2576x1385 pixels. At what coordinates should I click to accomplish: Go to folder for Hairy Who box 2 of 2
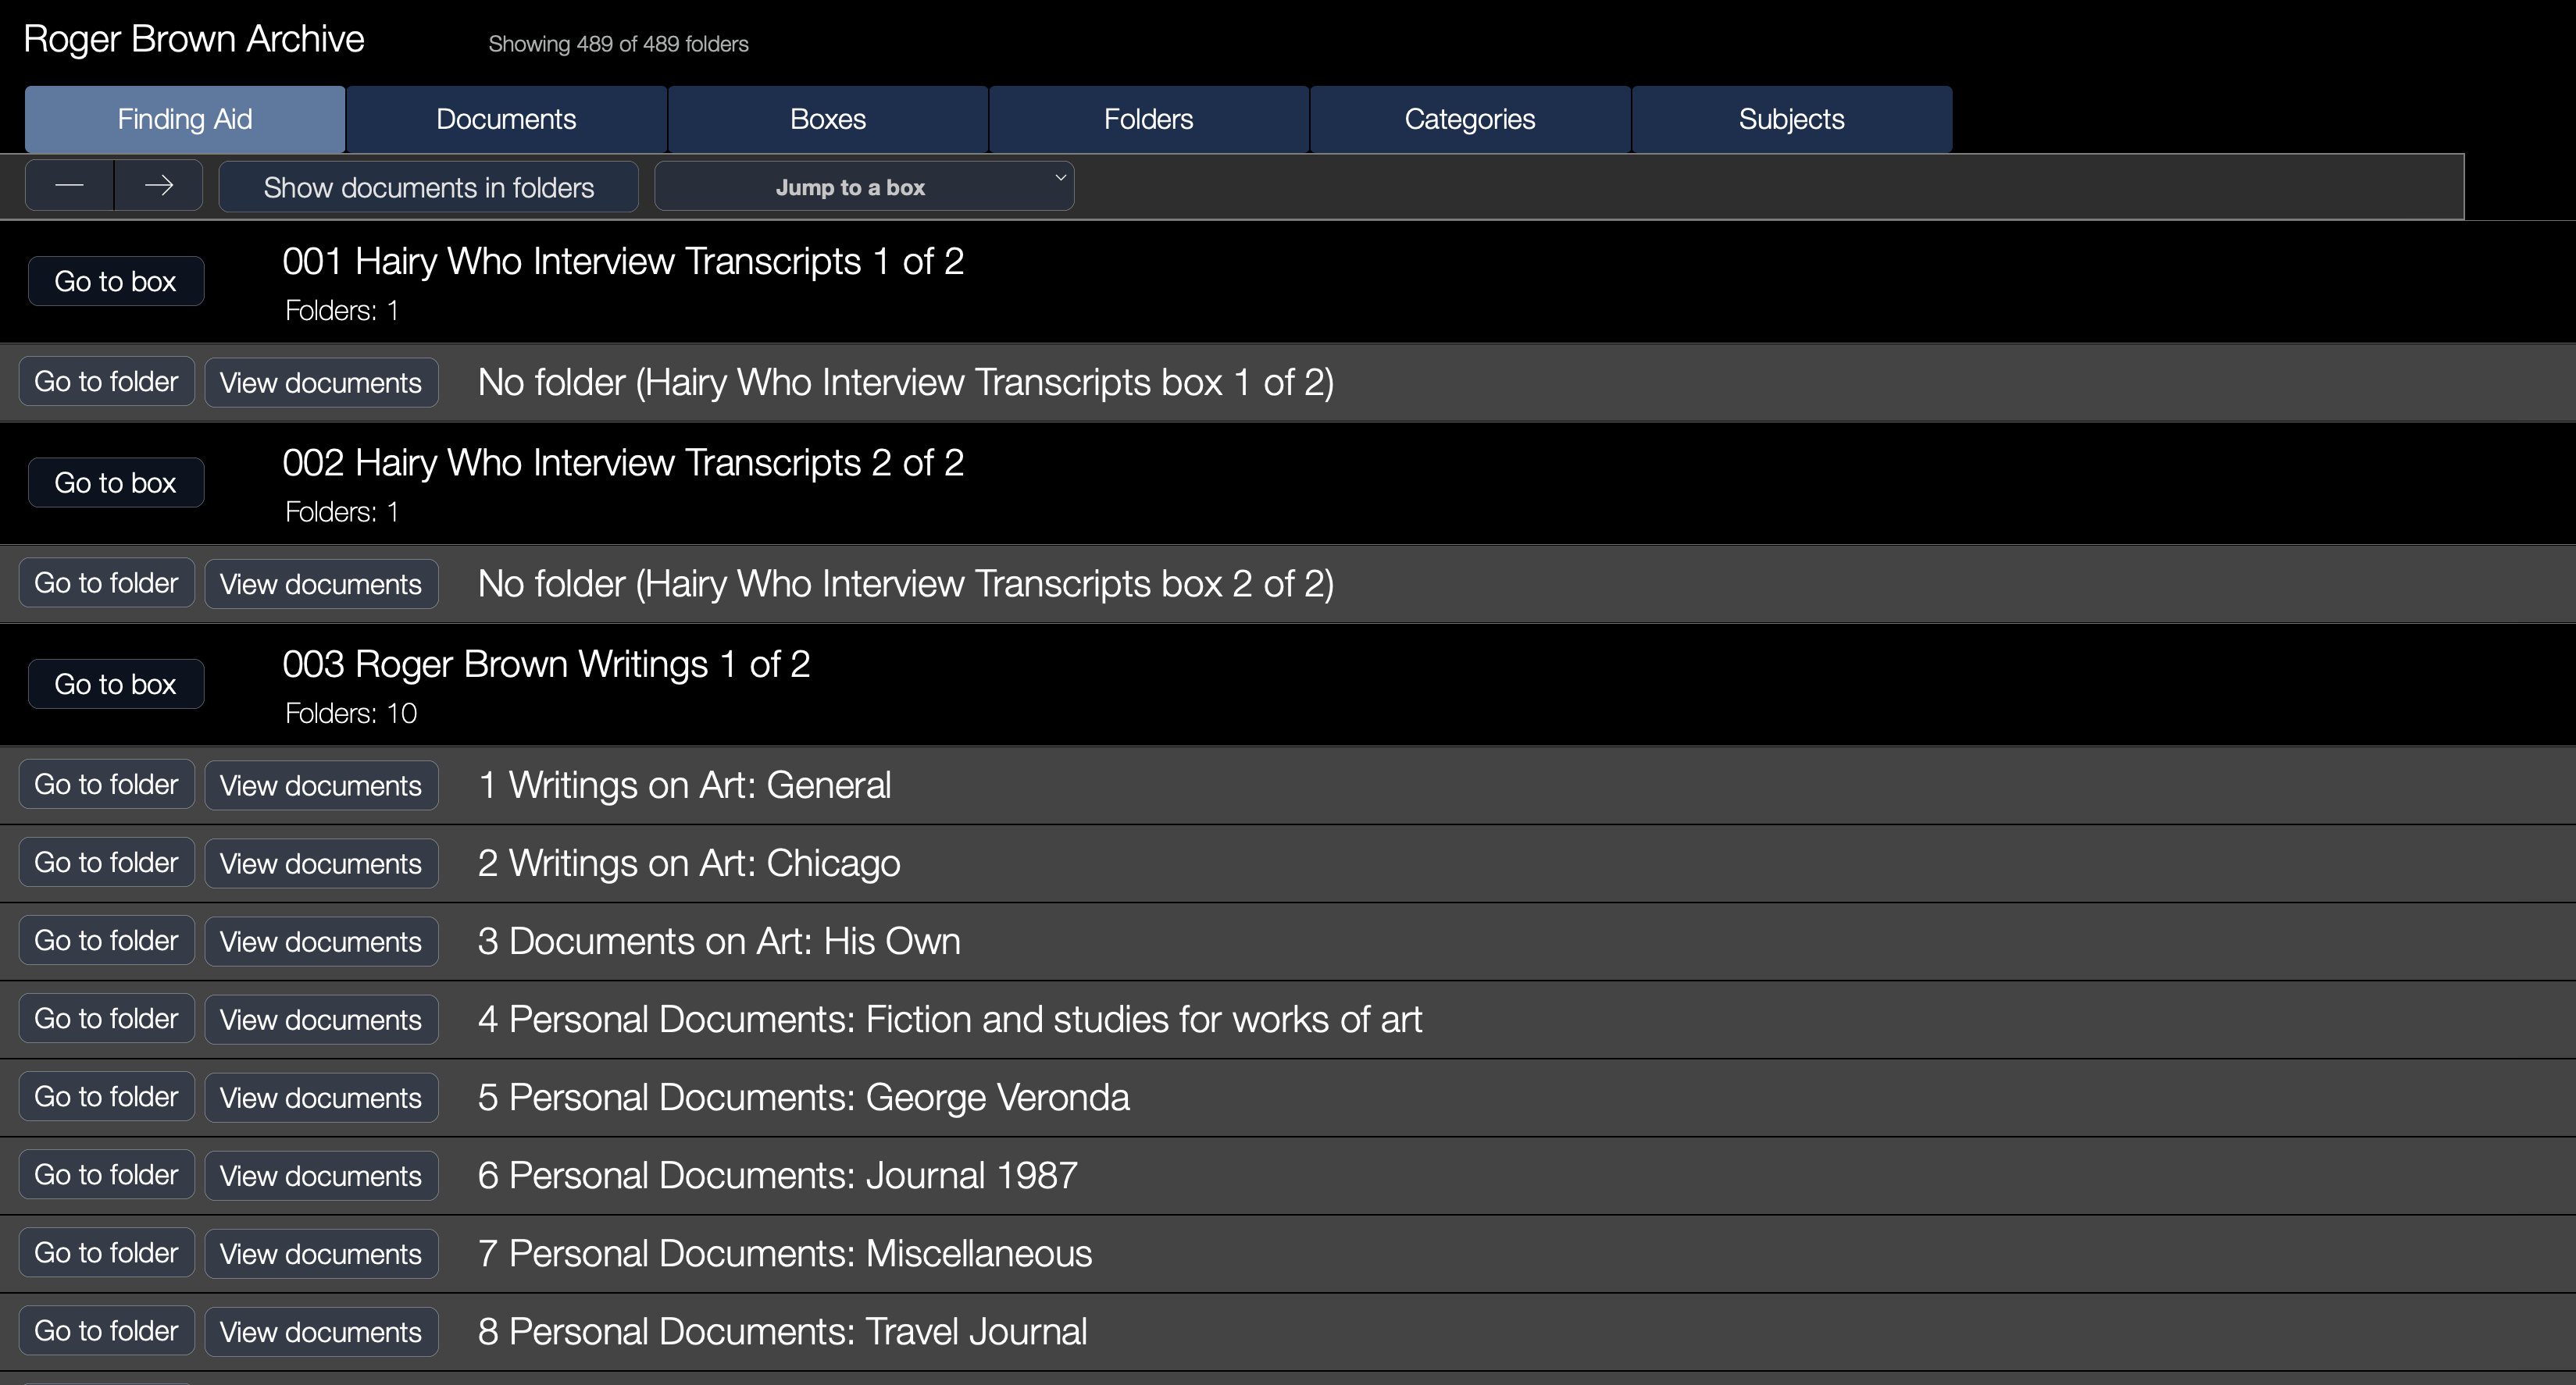tap(107, 582)
